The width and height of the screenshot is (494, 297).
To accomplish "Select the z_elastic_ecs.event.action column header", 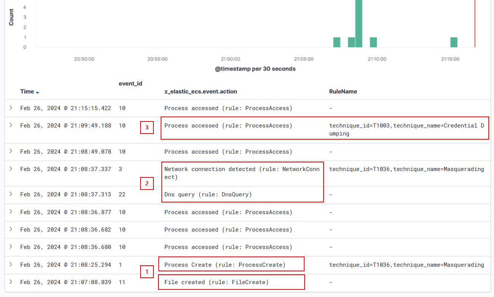I will pos(200,92).
